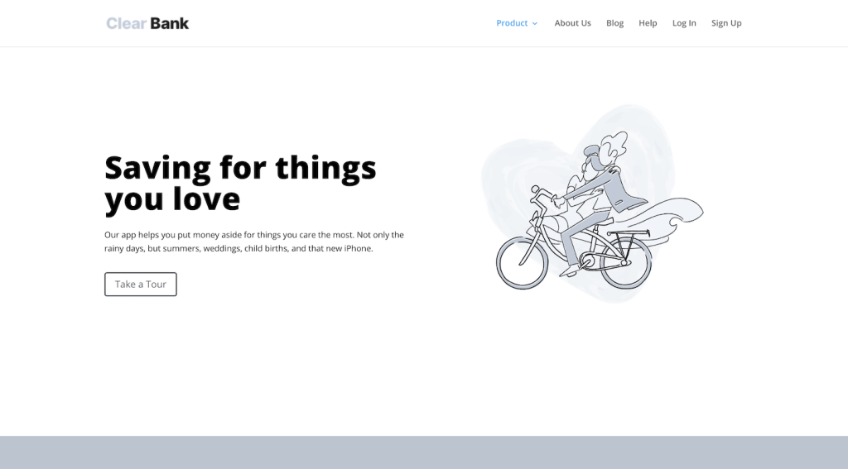
Task: Click the bicycle's front wheel
Action: click(522, 263)
